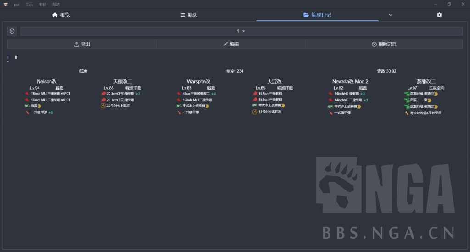Click the 编辑 edit button
This screenshot has width=470, height=252.
click(230, 44)
